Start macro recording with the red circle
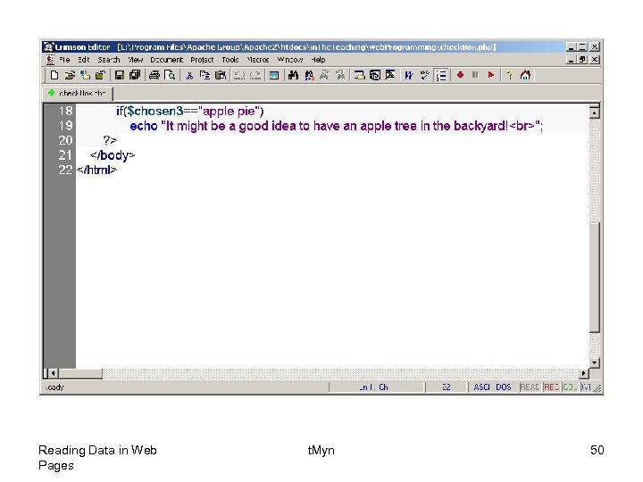The image size is (643, 482). point(460,75)
